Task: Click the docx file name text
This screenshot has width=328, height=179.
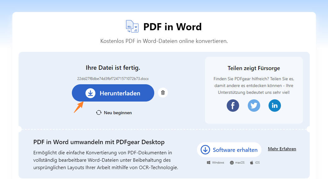Action: point(113,79)
